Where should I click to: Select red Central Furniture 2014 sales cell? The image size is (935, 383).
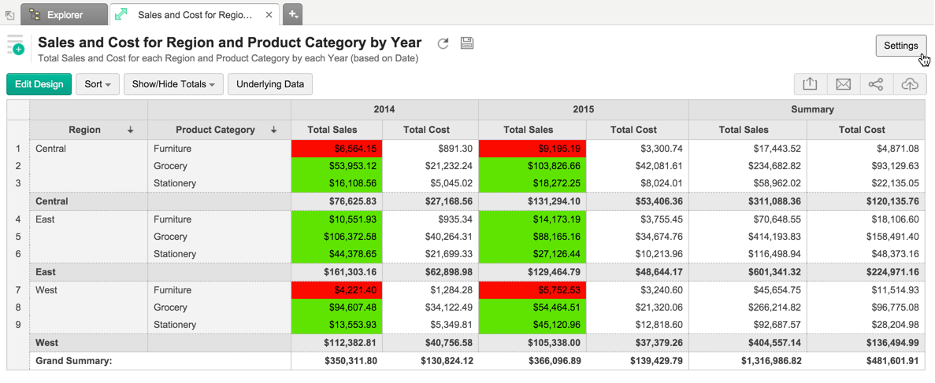[x=338, y=149]
